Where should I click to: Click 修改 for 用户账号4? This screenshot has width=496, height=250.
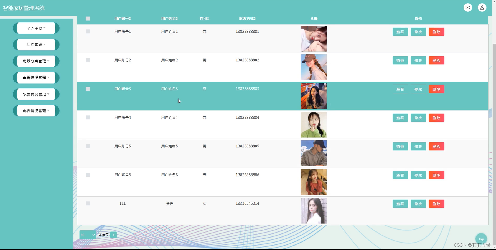coord(418,118)
